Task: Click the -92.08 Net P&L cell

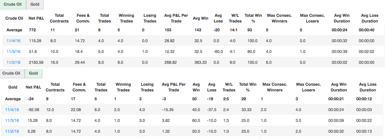Action: [32, 110]
